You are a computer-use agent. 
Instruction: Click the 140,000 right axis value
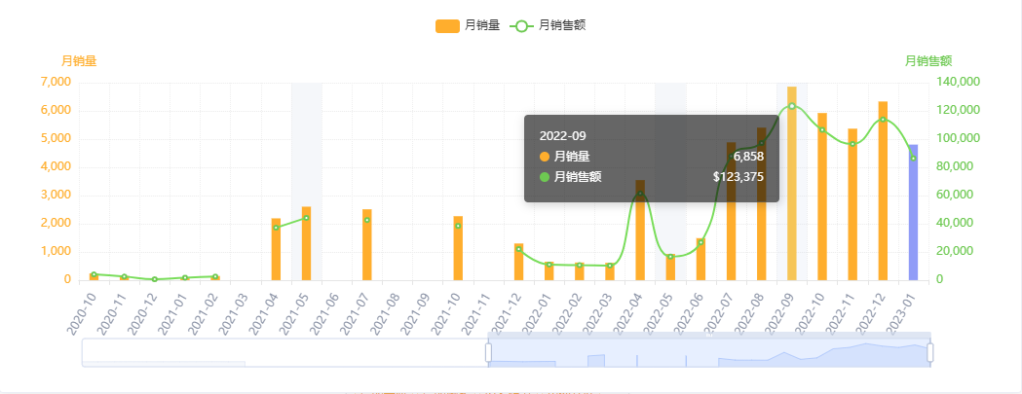[958, 82]
